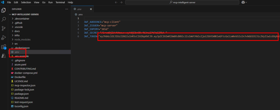This screenshot has height=110, width=280.
Task: Click line 2 JWT_AUDIENCE in the editor
Action: (x=102, y=22)
